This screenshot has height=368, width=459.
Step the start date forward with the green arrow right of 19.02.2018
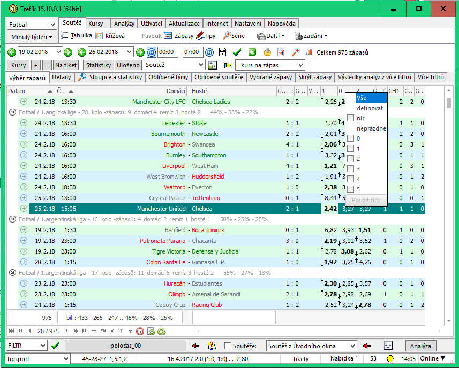68,52
